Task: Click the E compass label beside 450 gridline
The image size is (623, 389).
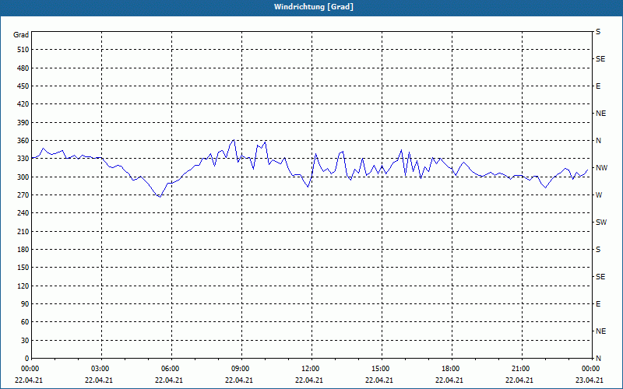Action: [x=598, y=86]
